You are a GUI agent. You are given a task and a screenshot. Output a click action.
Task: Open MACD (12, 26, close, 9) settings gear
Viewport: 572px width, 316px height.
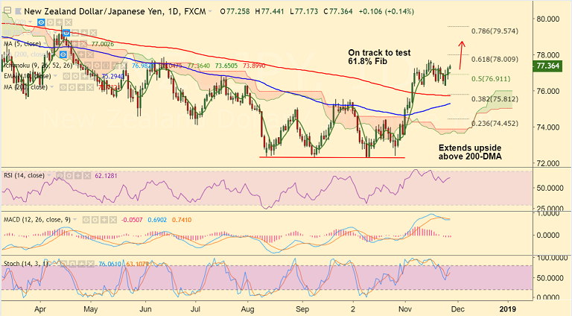(95, 220)
